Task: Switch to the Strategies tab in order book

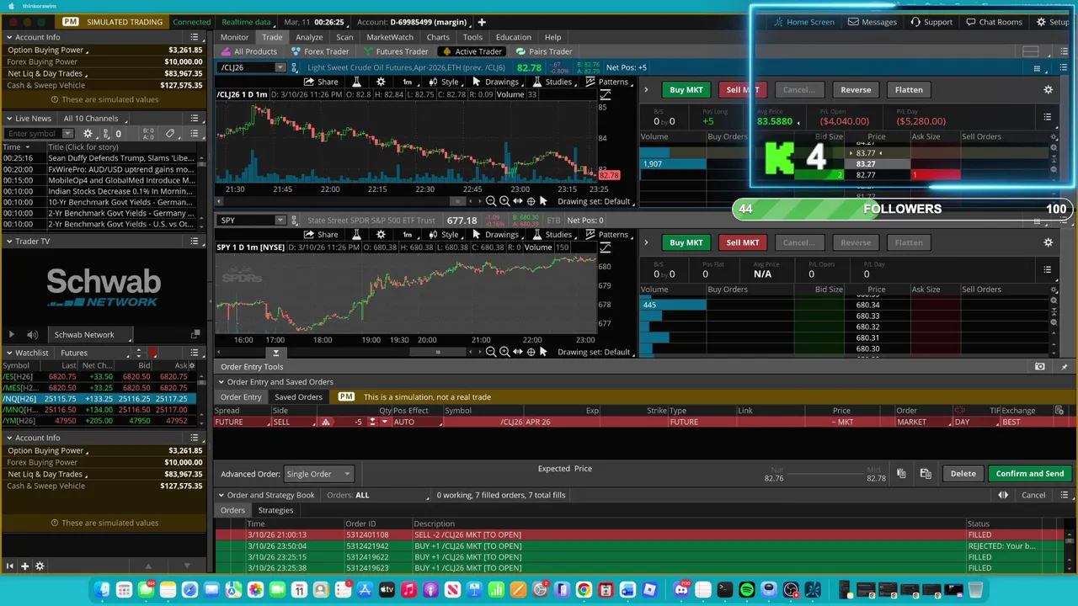Action: (275, 510)
